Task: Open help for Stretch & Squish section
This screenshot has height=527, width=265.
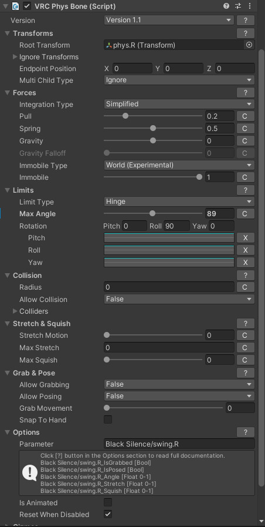Action: point(246,324)
